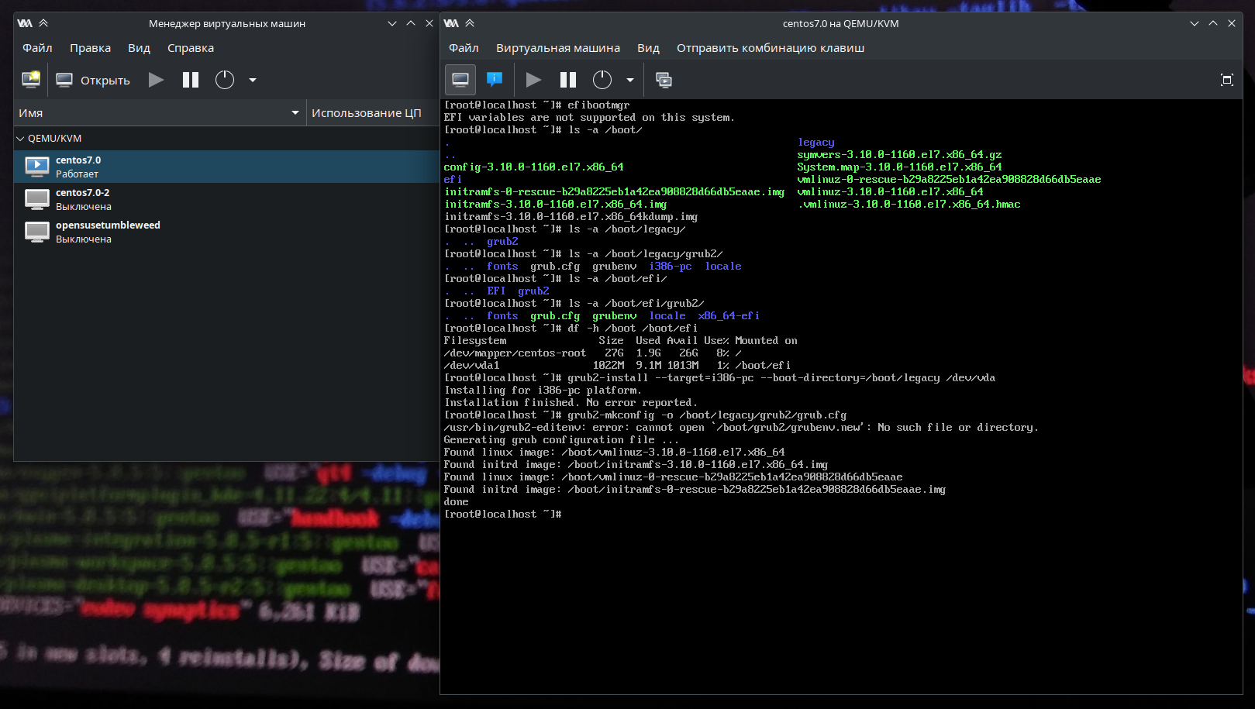Show graphical console view in centos7.0 window
The width and height of the screenshot is (1255, 709).
[460, 80]
